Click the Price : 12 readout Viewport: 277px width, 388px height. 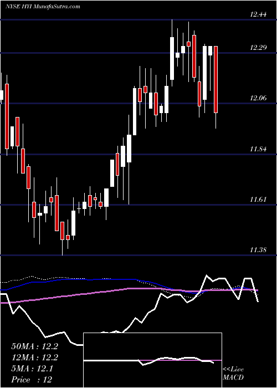click(x=32, y=380)
